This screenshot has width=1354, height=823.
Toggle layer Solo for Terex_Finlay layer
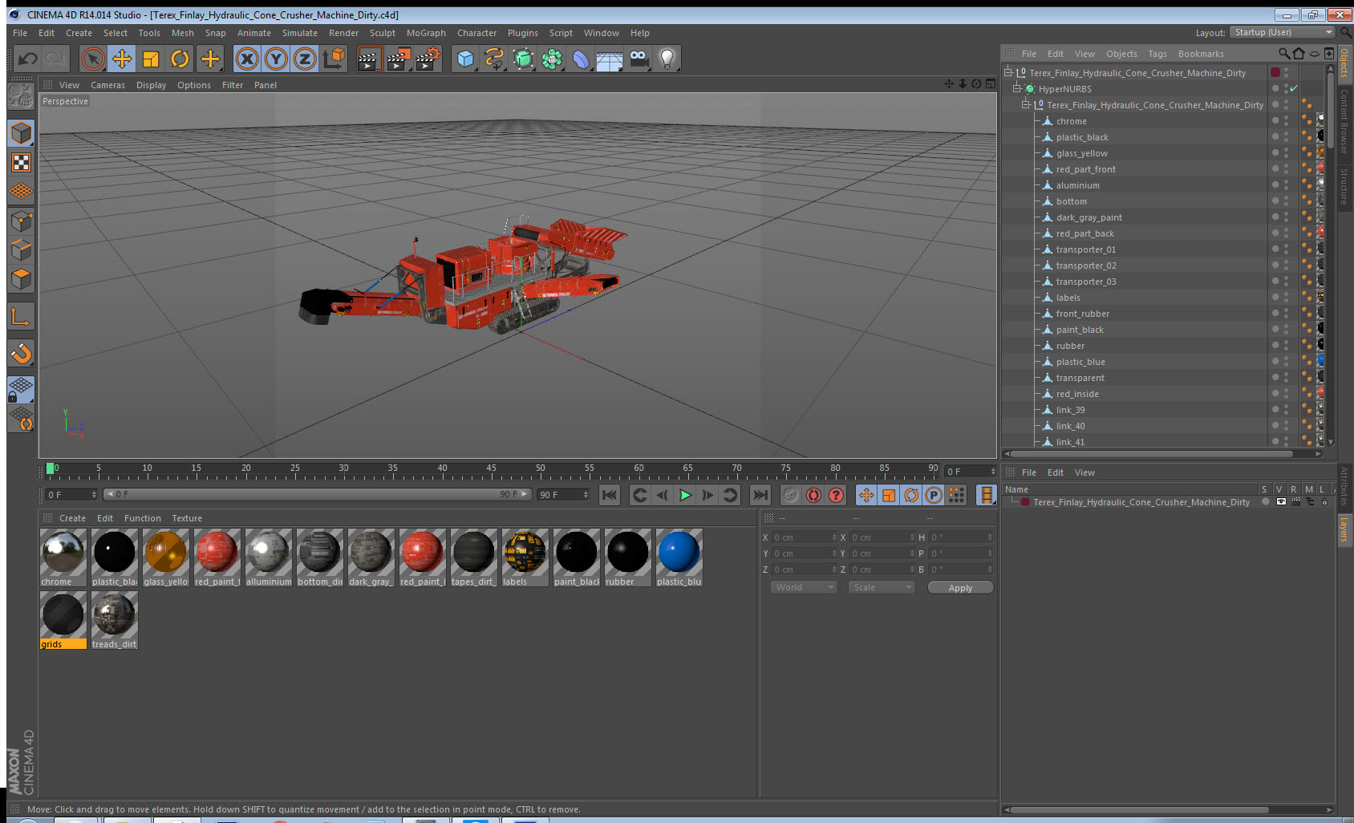[1266, 502]
